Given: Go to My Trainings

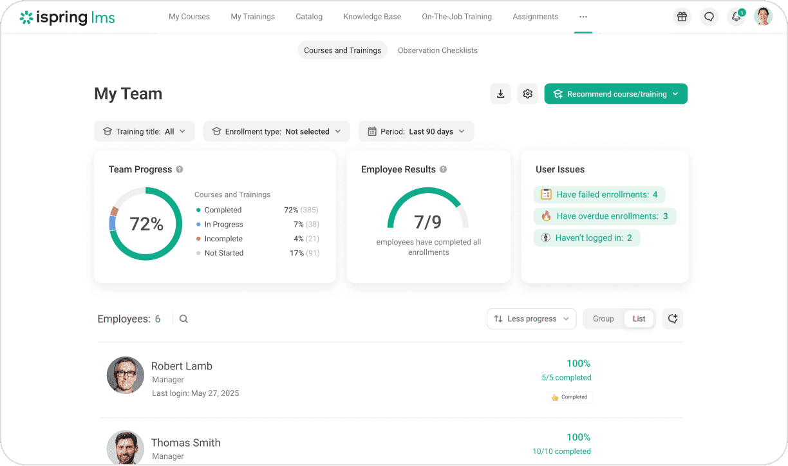Looking at the screenshot, I should click(x=253, y=17).
